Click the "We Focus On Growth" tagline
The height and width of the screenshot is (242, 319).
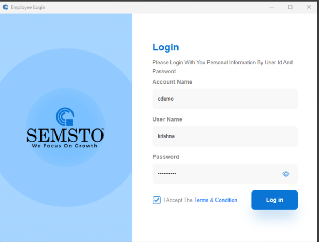tap(65, 146)
